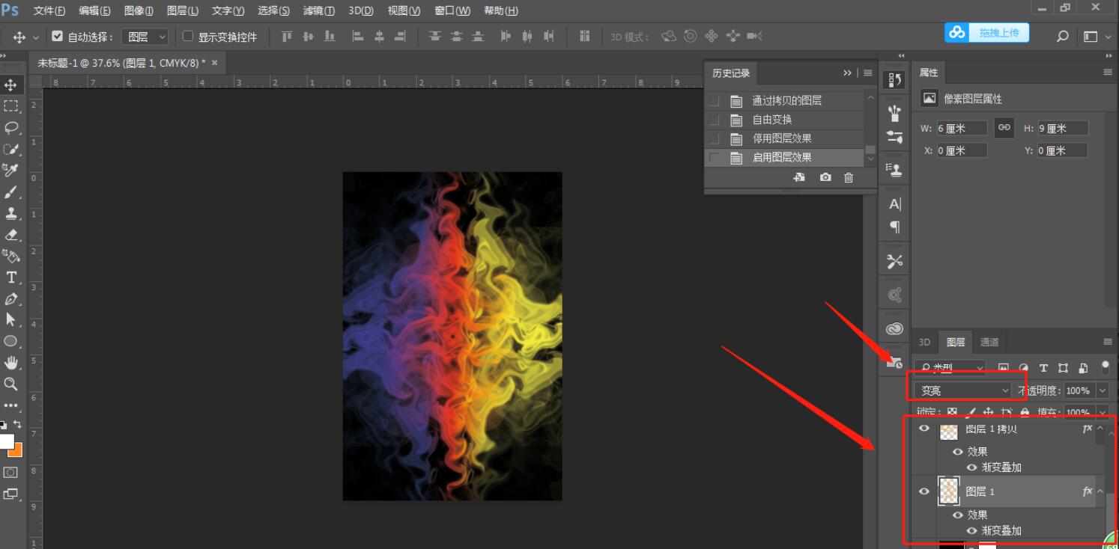The width and height of the screenshot is (1119, 549).
Task: Select the Path Selection tool
Action: pos(10,320)
